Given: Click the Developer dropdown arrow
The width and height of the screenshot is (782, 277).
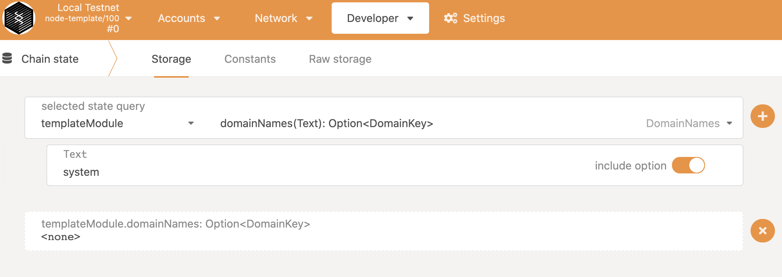Looking at the screenshot, I should [x=410, y=18].
